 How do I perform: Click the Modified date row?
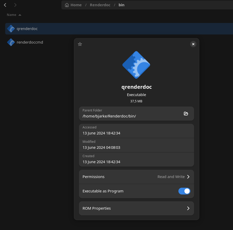pyautogui.click(x=136, y=145)
